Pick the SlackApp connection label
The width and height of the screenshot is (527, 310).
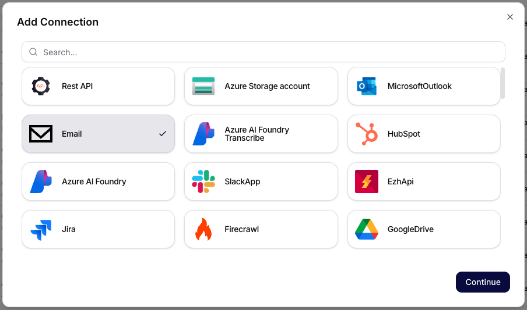(243, 181)
